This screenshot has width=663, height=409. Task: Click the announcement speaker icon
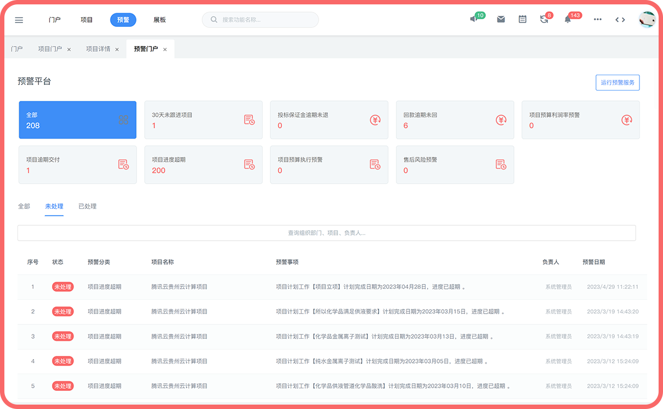pos(474,19)
